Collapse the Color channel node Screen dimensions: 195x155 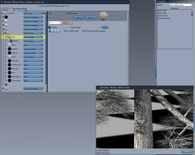click(x=7, y=37)
